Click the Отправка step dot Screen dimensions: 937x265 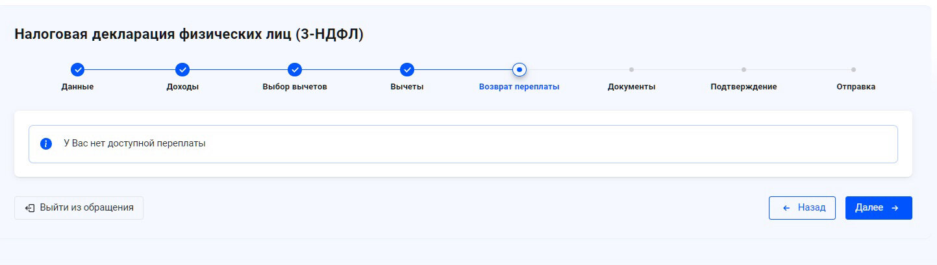coord(853,69)
